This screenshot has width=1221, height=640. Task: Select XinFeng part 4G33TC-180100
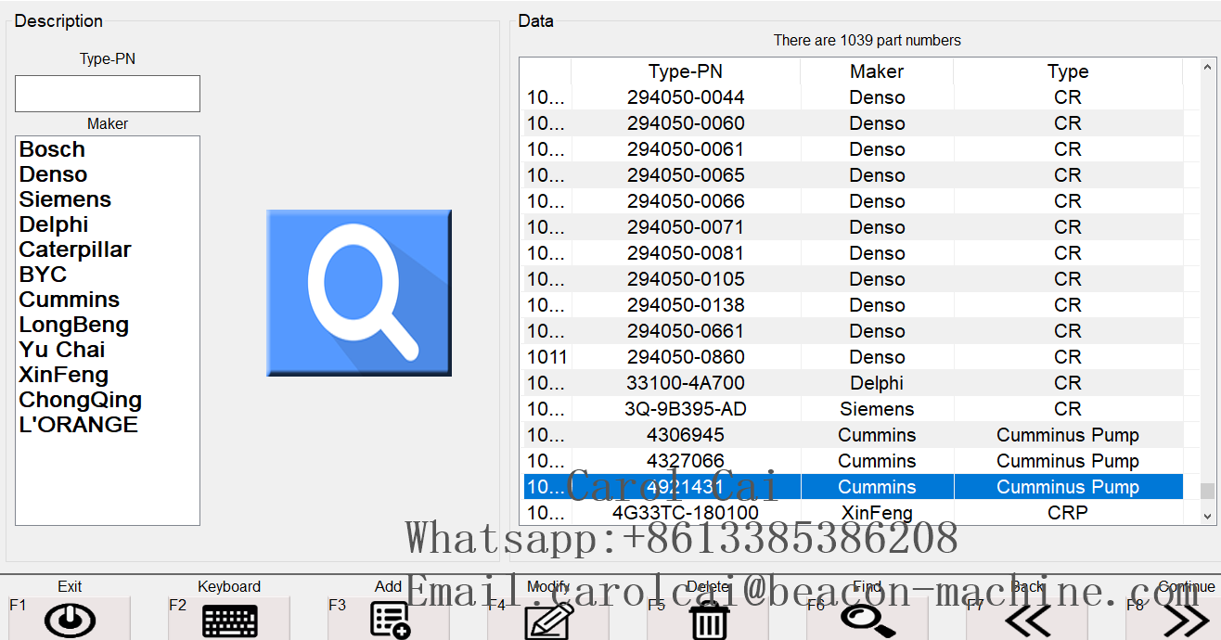coord(853,513)
